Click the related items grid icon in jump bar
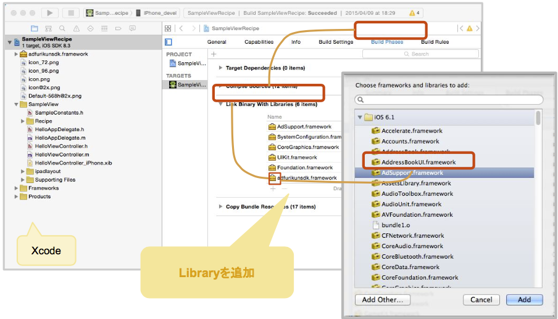The width and height of the screenshot is (558, 319). click(x=168, y=28)
